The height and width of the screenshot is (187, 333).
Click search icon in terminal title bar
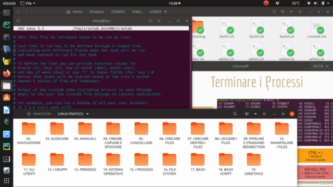point(18,21)
